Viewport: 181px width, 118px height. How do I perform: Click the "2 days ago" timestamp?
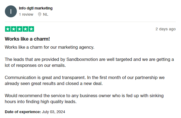(x=166, y=29)
